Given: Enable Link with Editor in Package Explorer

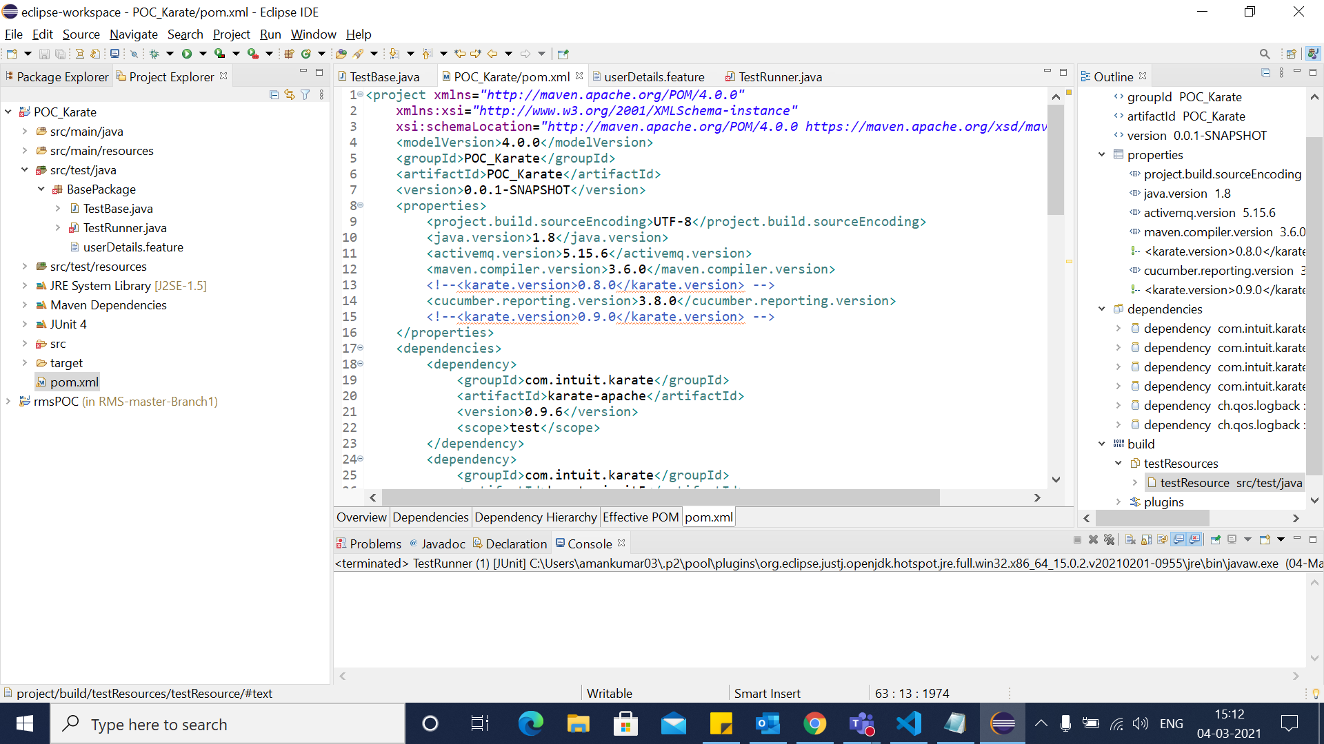Looking at the screenshot, I should (x=290, y=94).
